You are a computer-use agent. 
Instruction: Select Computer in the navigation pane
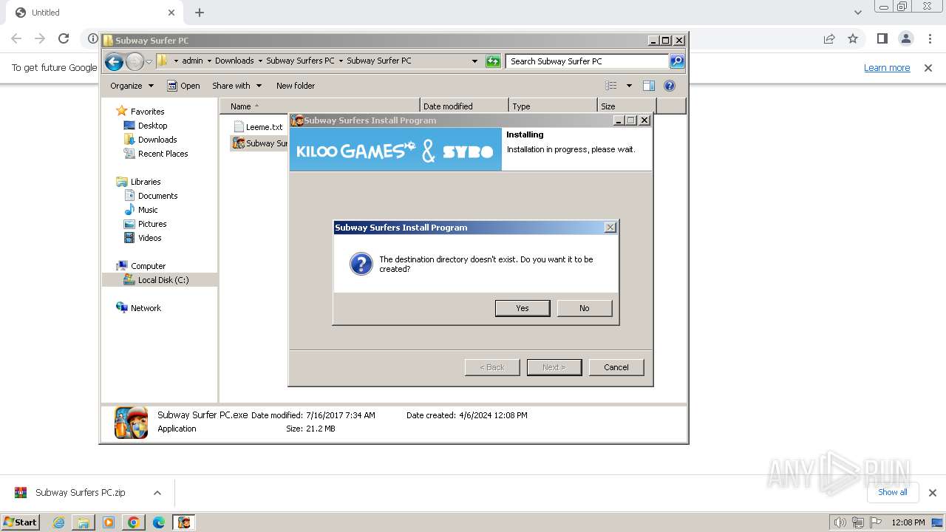[148, 266]
